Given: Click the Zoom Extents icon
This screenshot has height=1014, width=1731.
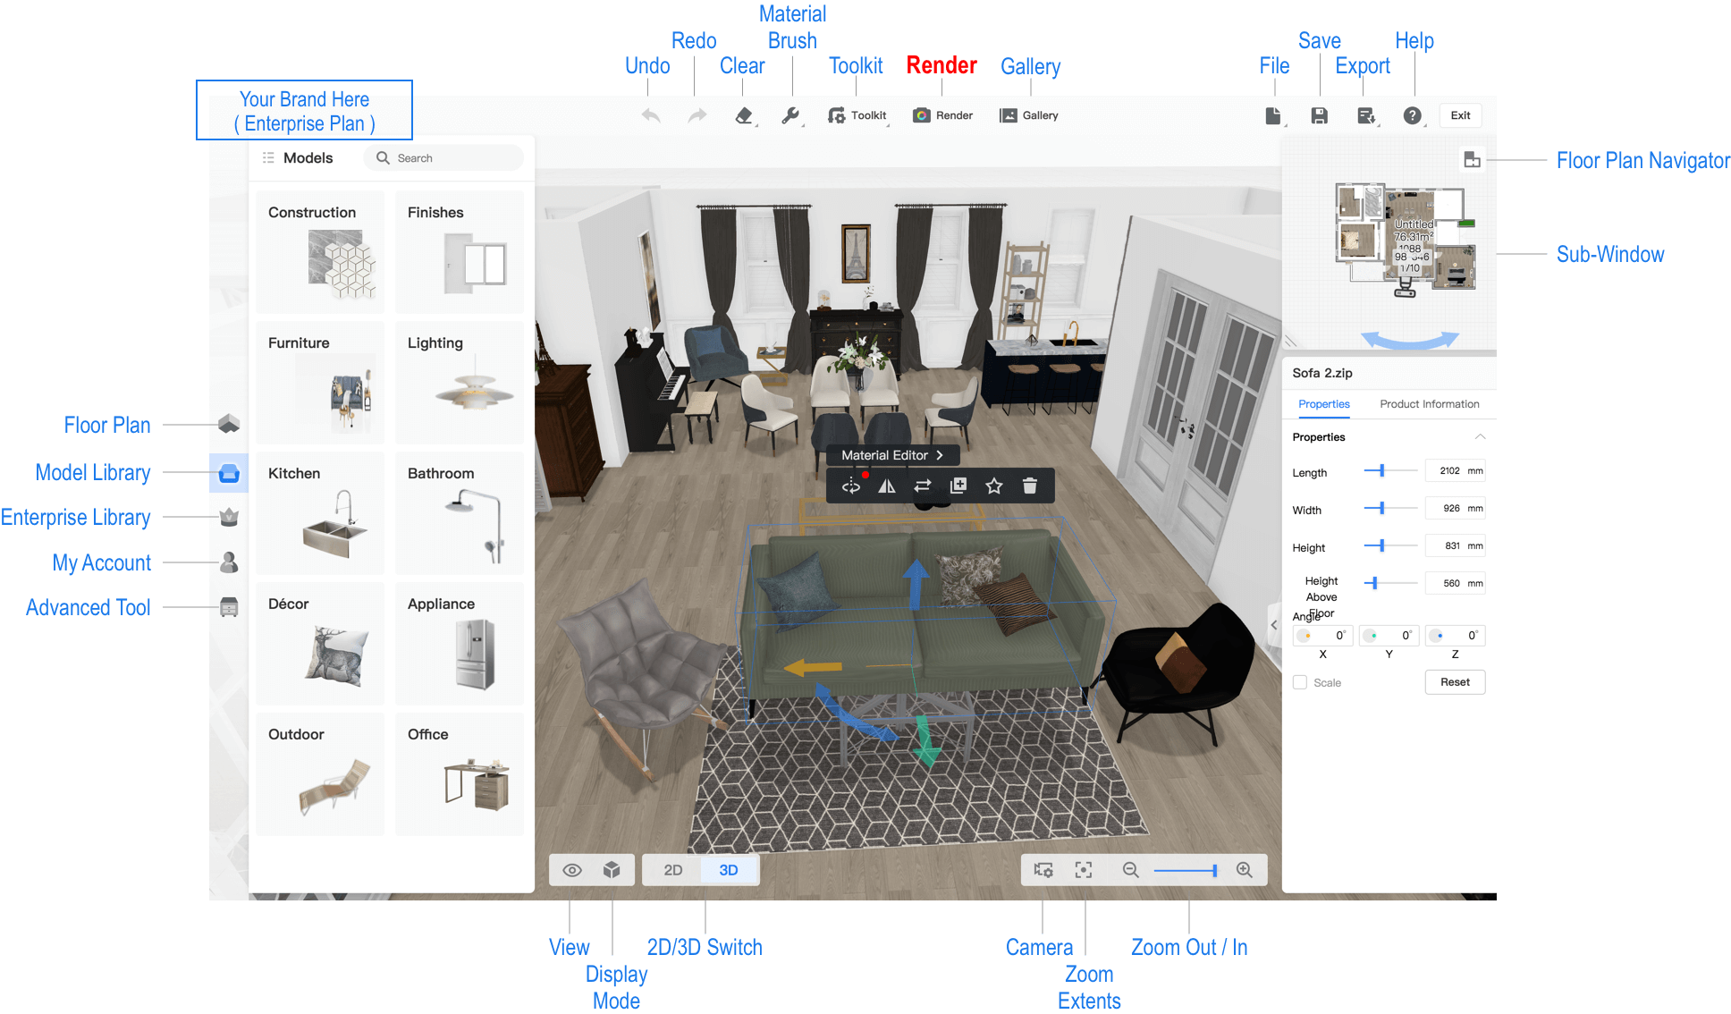Looking at the screenshot, I should [x=1083, y=870].
